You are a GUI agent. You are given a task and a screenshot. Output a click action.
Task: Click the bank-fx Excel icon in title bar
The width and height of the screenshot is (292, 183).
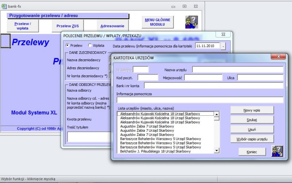coord(4,6)
